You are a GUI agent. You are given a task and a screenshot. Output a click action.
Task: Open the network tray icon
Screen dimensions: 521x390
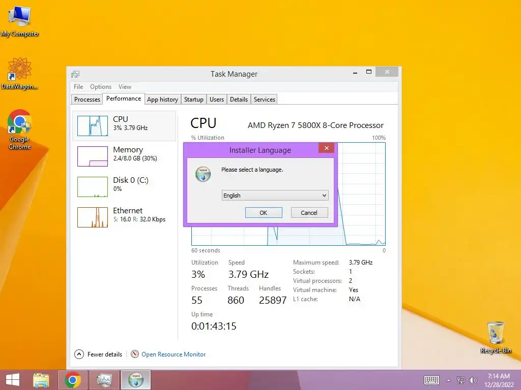(461, 380)
